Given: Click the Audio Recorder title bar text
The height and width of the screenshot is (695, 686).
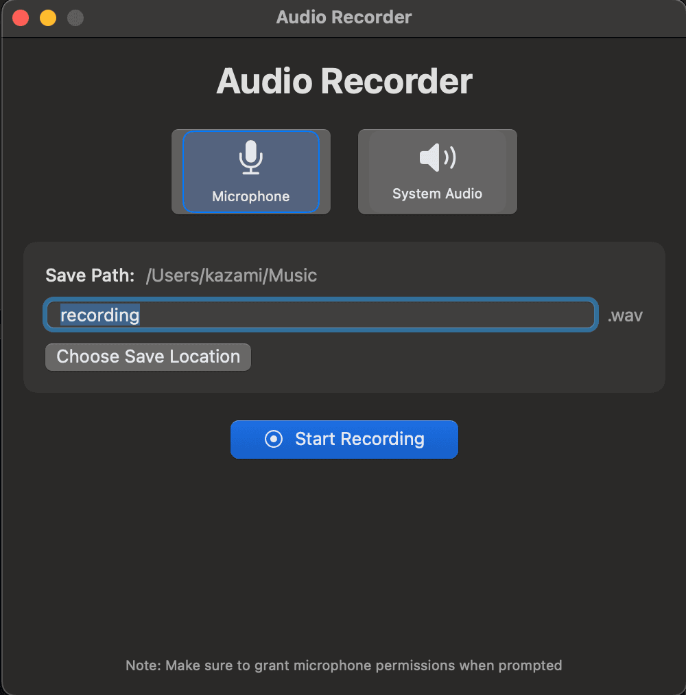Looking at the screenshot, I should pyautogui.click(x=344, y=18).
